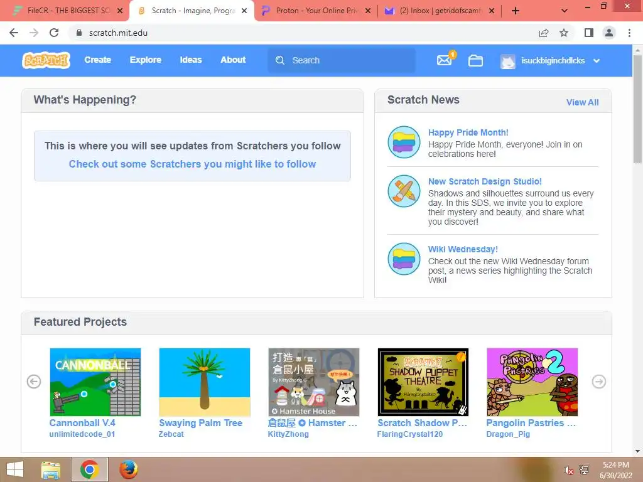Open KittyZhong author profile
This screenshot has height=482, width=643.
click(x=288, y=434)
